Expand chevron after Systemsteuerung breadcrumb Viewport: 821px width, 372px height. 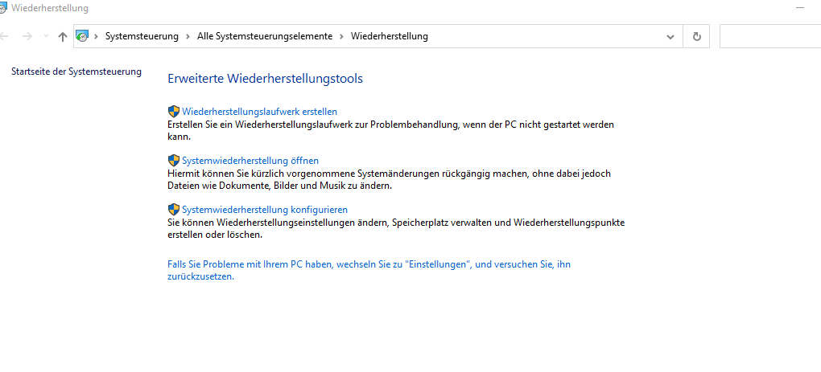(188, 37)
